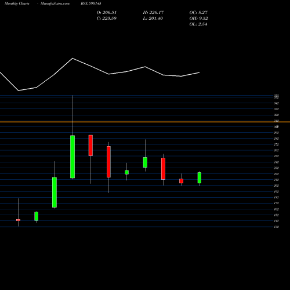290x290 pixels.
Task: Click the 202 price axis label
Action: coord(276,186)
